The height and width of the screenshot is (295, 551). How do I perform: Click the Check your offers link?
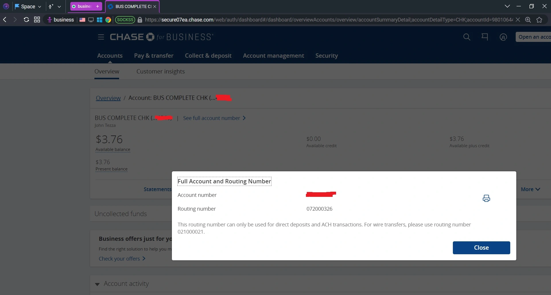pos(122,259)
